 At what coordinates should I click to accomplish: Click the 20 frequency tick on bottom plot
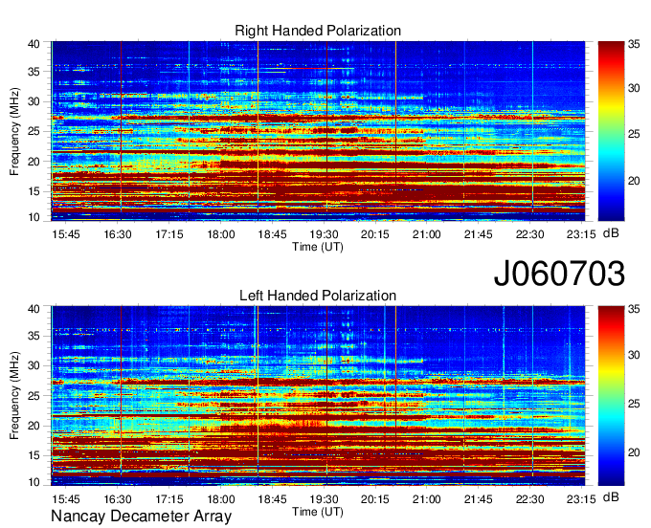click(34, 426)
